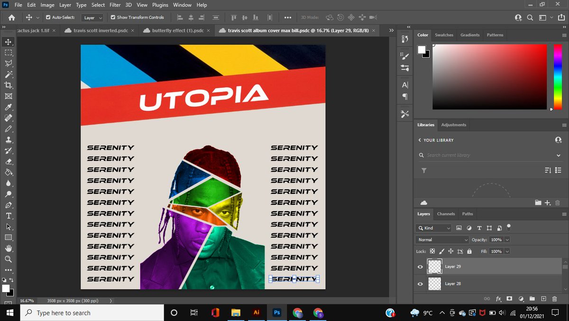The width and height of the screenshot is (569, 321).
Task: Select the Blur tool
Action: point(8,183)
